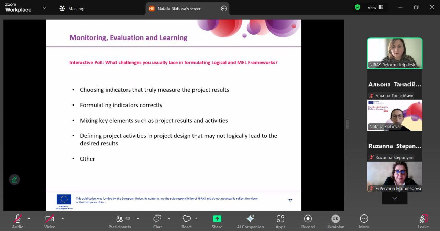
Task: Start recording with the Record button
Action: pyautogui.click(x=308, y=221)
